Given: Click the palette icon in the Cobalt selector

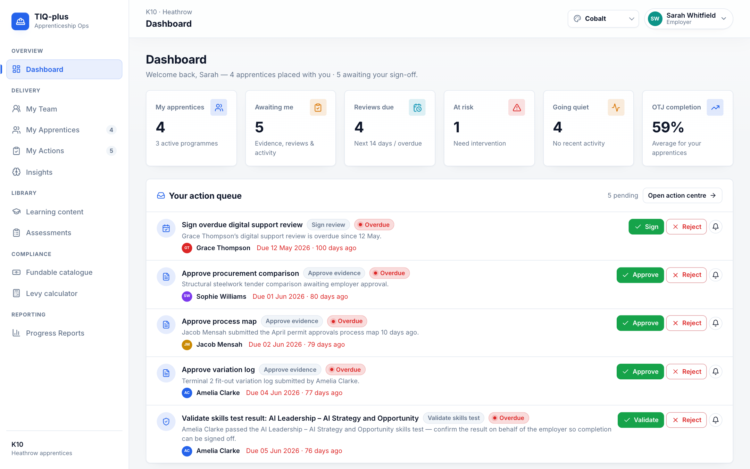Looking at the screenshot, I should point(577,18).
